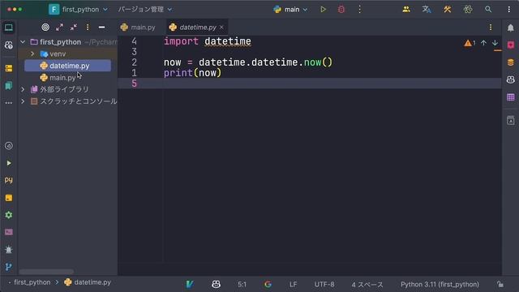Open the Services tool window gear icon
This screenshot has height=292, width=519.
pyautogui.click(x=9, y=215)
